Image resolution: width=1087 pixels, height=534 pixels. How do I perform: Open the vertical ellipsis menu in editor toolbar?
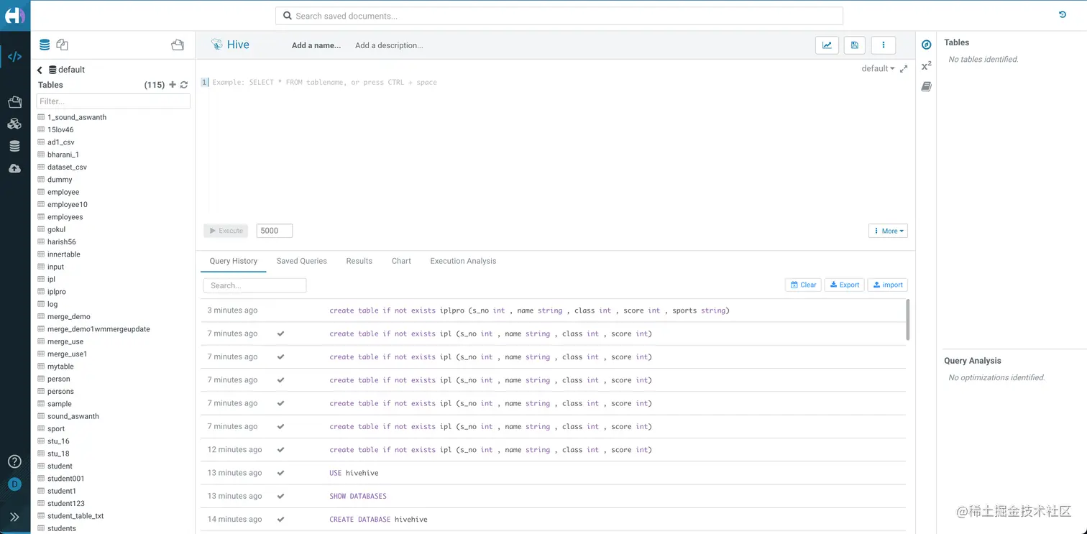pyautogui.click(x=883, y=45)
